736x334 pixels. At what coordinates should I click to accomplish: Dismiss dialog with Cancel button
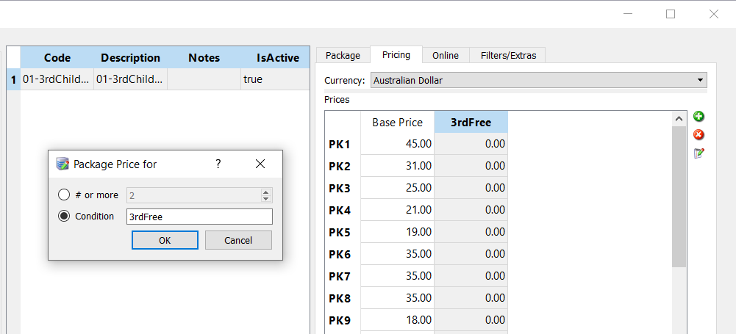(238, 240)
